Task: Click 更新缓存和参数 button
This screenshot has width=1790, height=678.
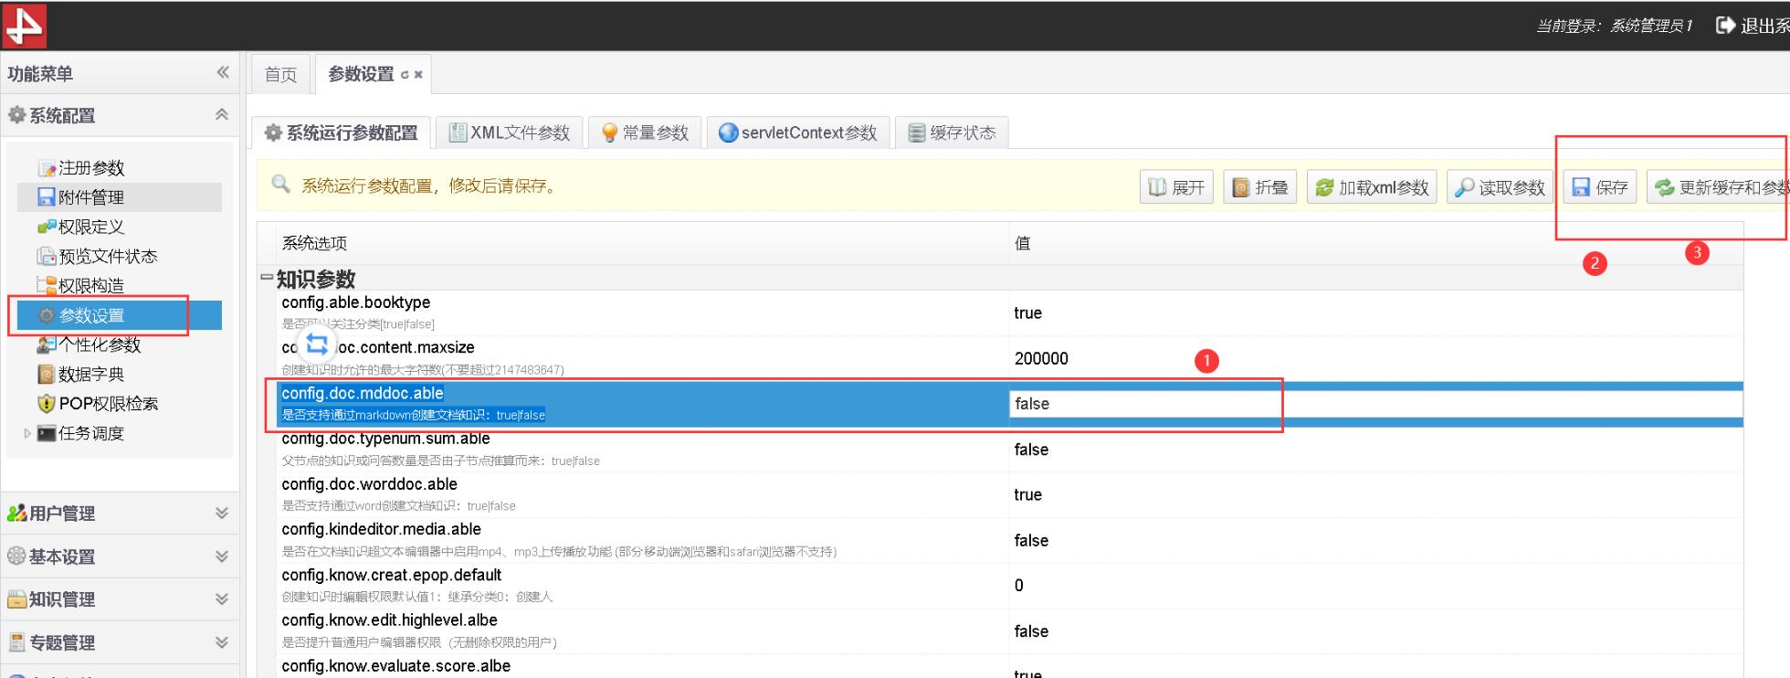Action: click(1719, 187)
